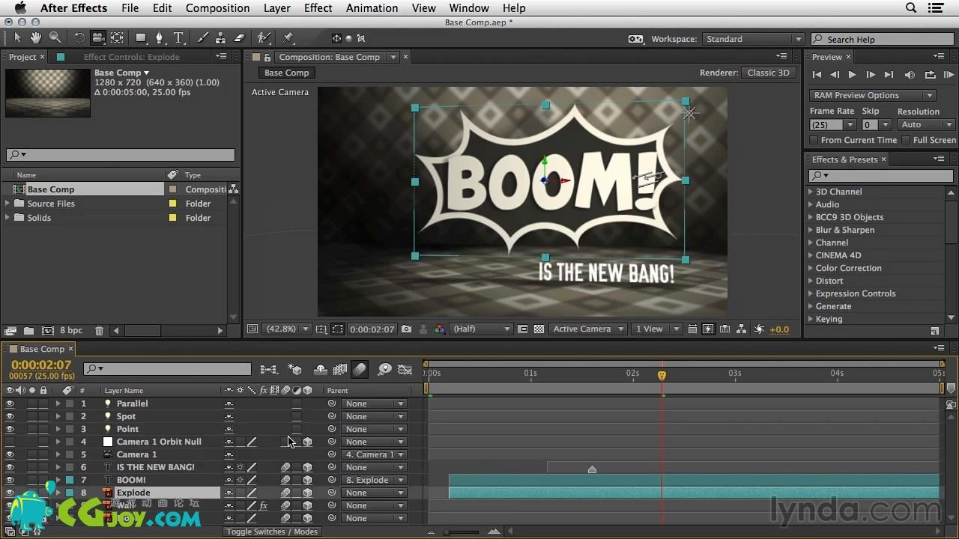Expand the Color Correction effects category
The image size is (959, 539).
[811, 268]
